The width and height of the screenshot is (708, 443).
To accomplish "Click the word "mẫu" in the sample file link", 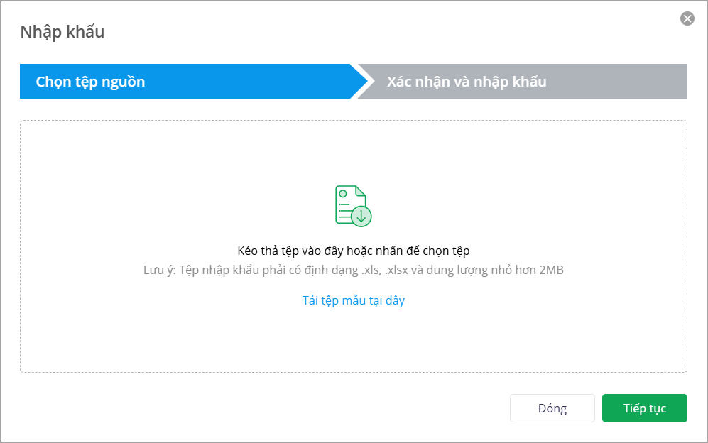I will (354, 300).
